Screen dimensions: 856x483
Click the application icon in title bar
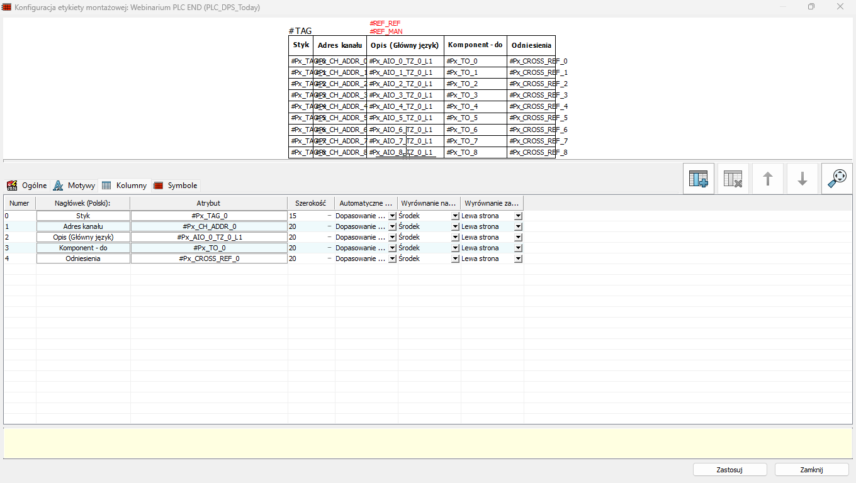[7, 8]
